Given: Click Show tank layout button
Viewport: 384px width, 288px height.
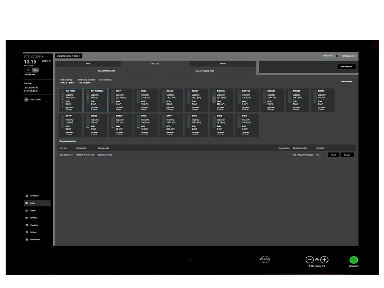Looking at the screenshot, I should (346, 81).
